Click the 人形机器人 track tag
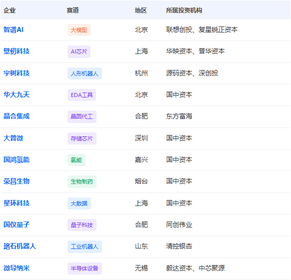 click(x=84, y=73)
